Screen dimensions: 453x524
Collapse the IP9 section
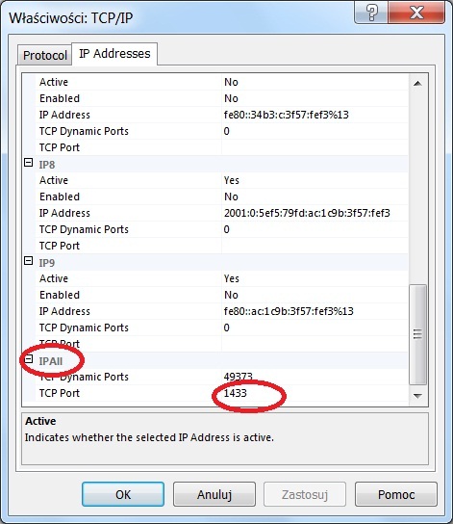(28, 261)
